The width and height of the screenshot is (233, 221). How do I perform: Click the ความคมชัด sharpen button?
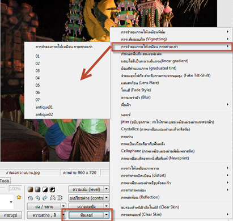[86, 206]
